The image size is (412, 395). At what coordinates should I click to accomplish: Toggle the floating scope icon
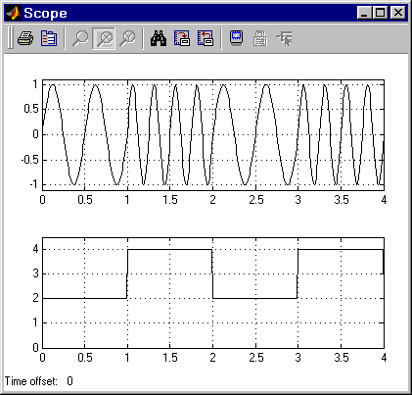click(x=237, y=38)
